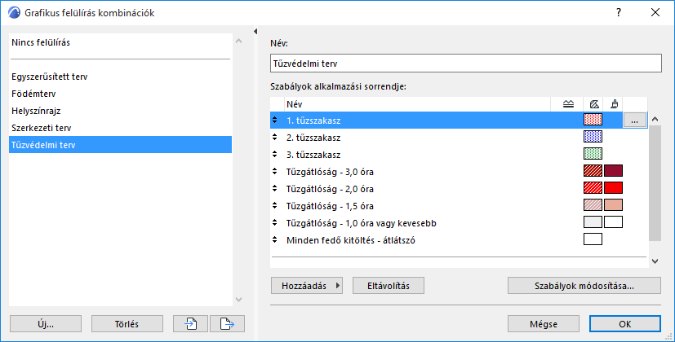This screenshot has width=675, height=342.
Task: Click drag handle of 2. tűzszakasz rule
Action: click(x=275, y=137)
